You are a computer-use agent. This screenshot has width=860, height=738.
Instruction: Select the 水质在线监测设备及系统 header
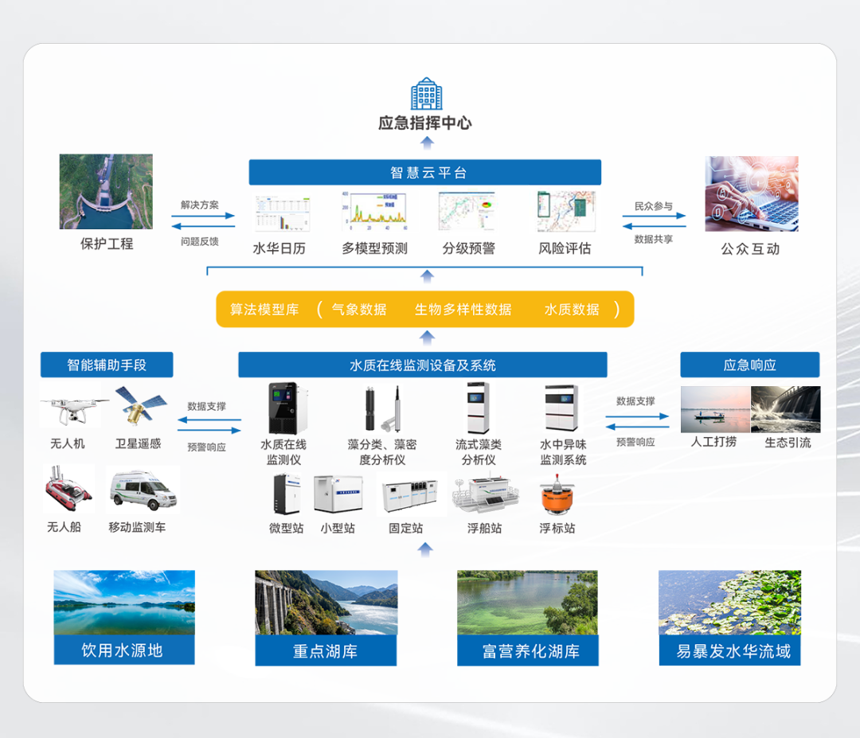click(422, 365)
